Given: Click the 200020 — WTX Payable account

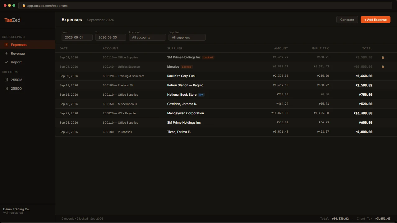Looking at the screenshot, I should tap(119, 113).
